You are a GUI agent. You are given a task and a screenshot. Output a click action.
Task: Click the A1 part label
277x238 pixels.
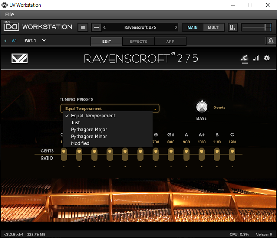pyautogui.click(x=14, y=40)
